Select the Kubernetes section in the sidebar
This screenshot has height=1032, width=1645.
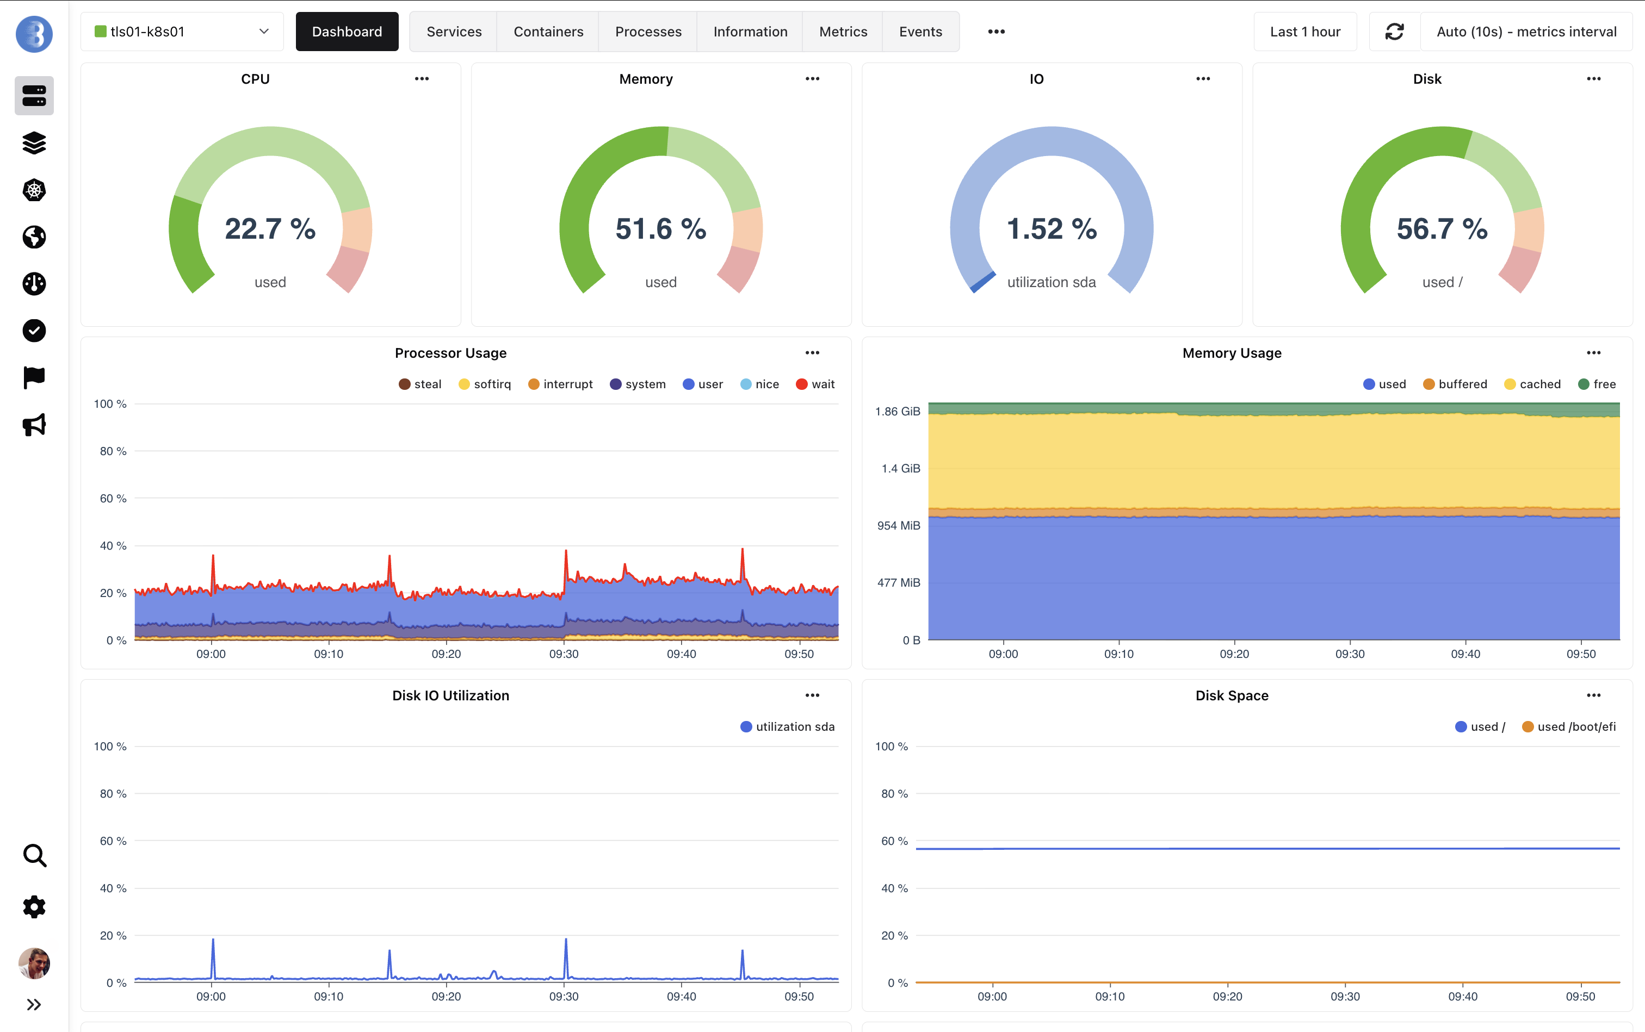tap(34, 190)
